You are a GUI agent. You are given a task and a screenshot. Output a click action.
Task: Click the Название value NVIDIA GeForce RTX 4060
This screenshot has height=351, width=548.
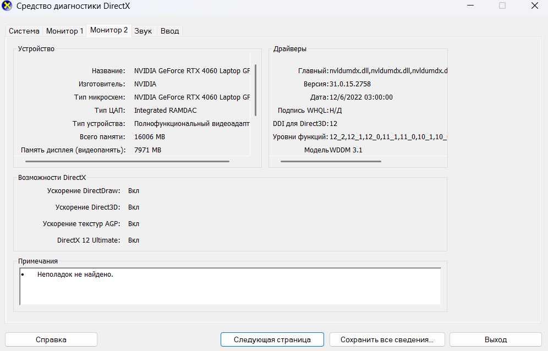[x=192, y=70]
